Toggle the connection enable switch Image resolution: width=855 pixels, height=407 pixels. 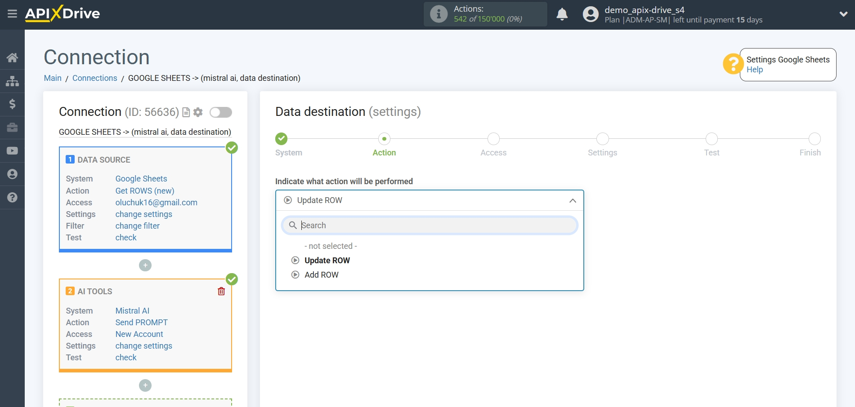220,112
